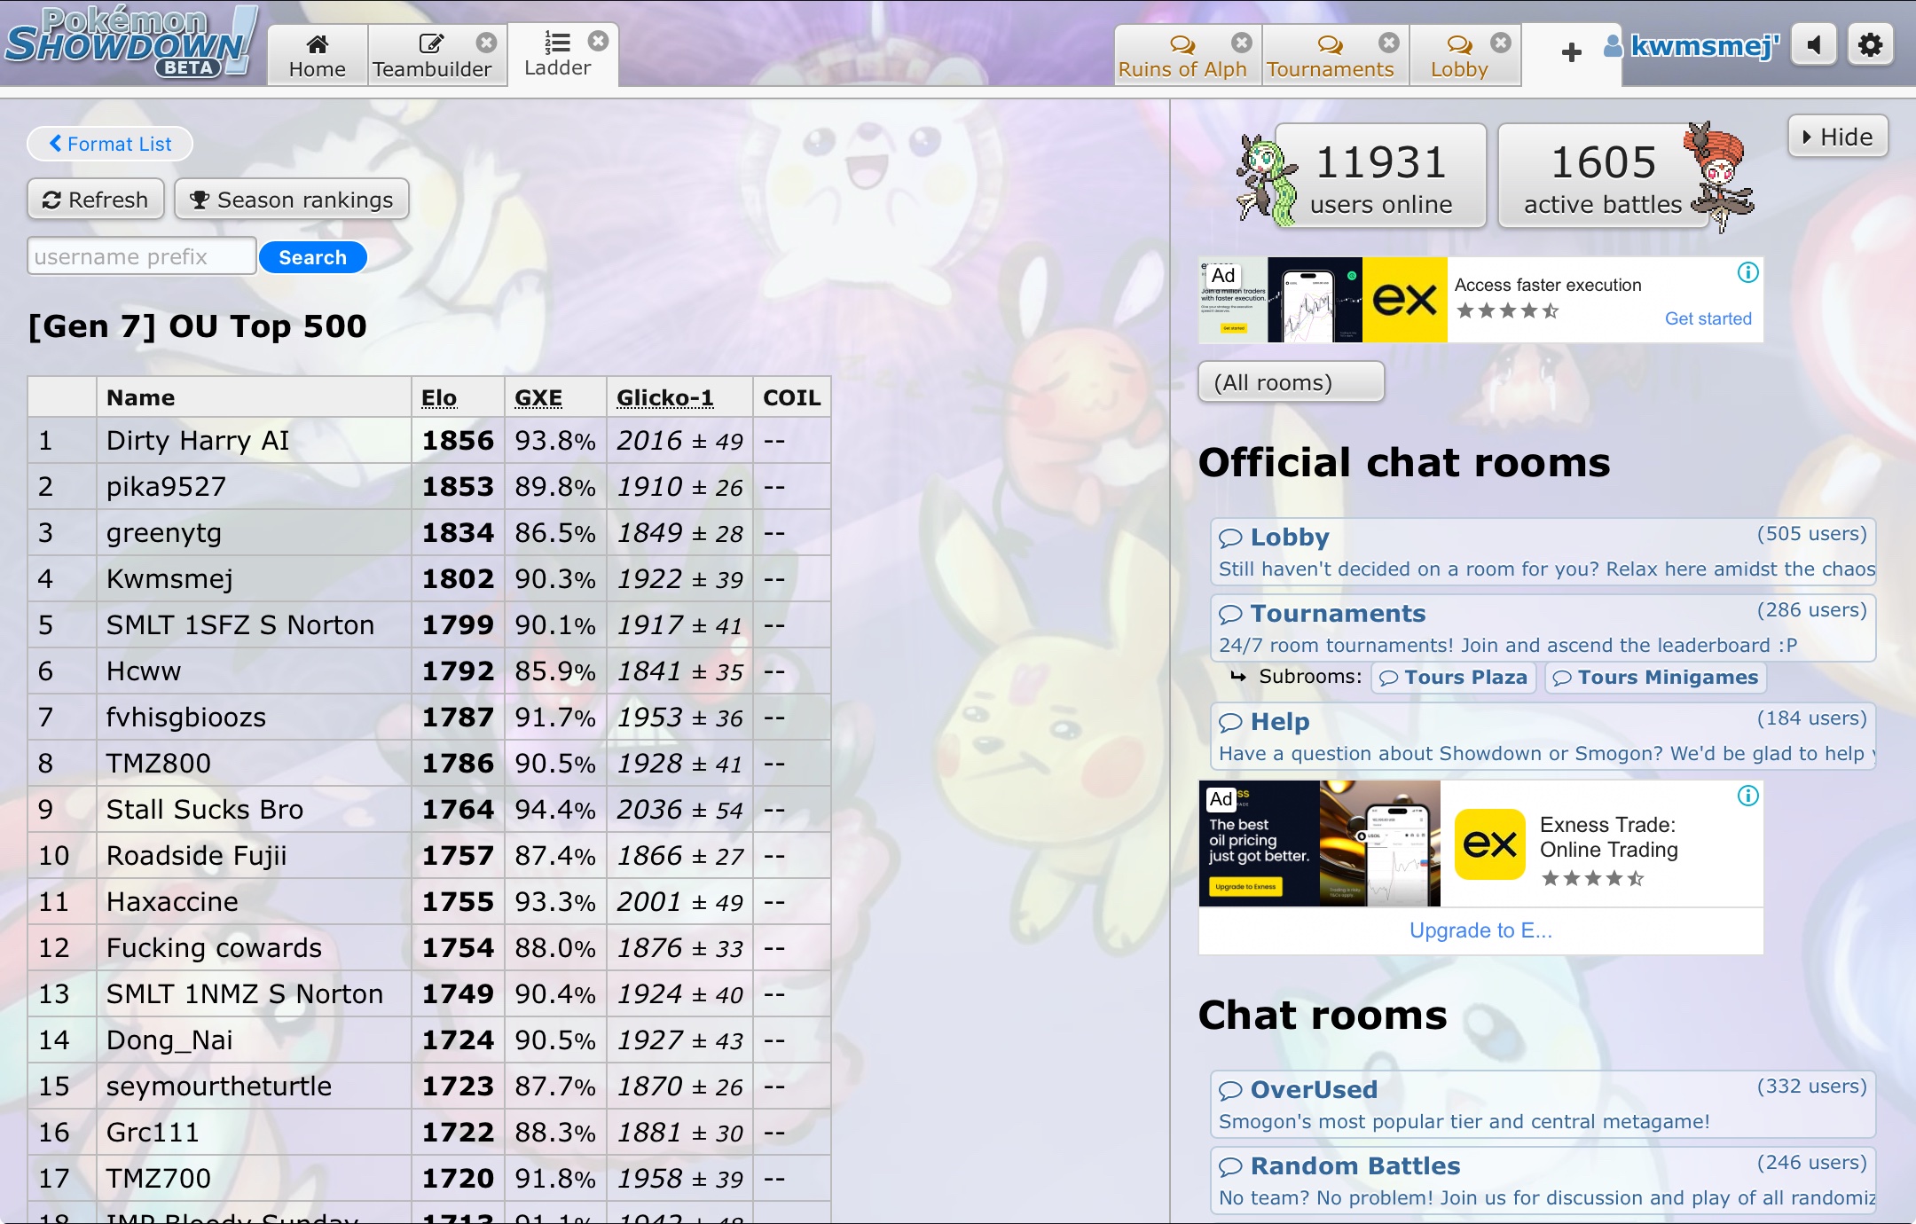Join the Random Battles chat room
The width and height of the screenshot is (1916, 1224).
click(x=1543, y=1181)
